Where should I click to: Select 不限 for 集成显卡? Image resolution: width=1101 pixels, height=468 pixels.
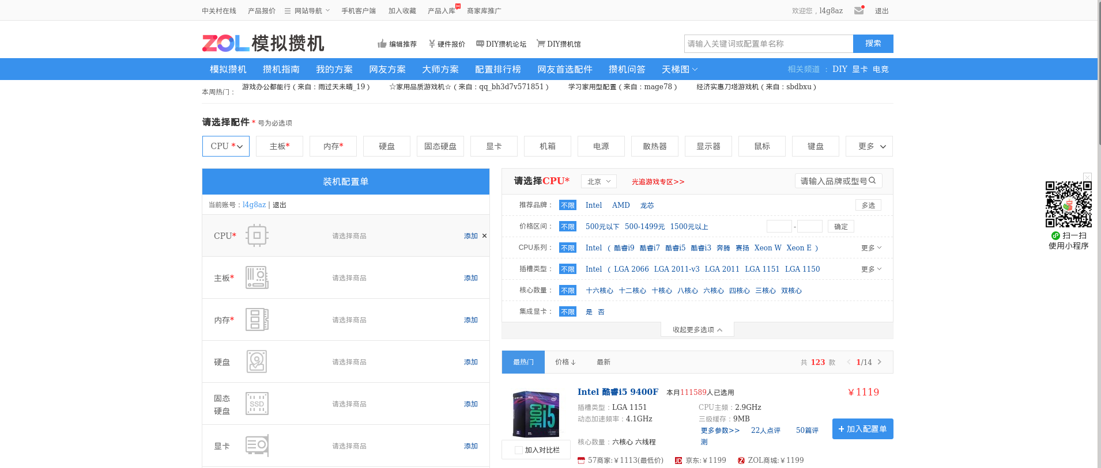coord(568,312)
